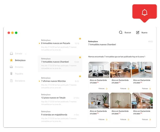Open the wall TV living room listing photo

pos(142,70)
